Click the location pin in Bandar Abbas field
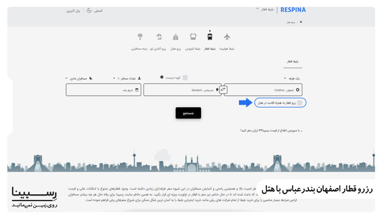Image resolution: width=383 pixels, height=220 pixels. point(217,90)
